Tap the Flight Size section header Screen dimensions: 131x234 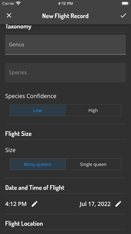[18, 133]
